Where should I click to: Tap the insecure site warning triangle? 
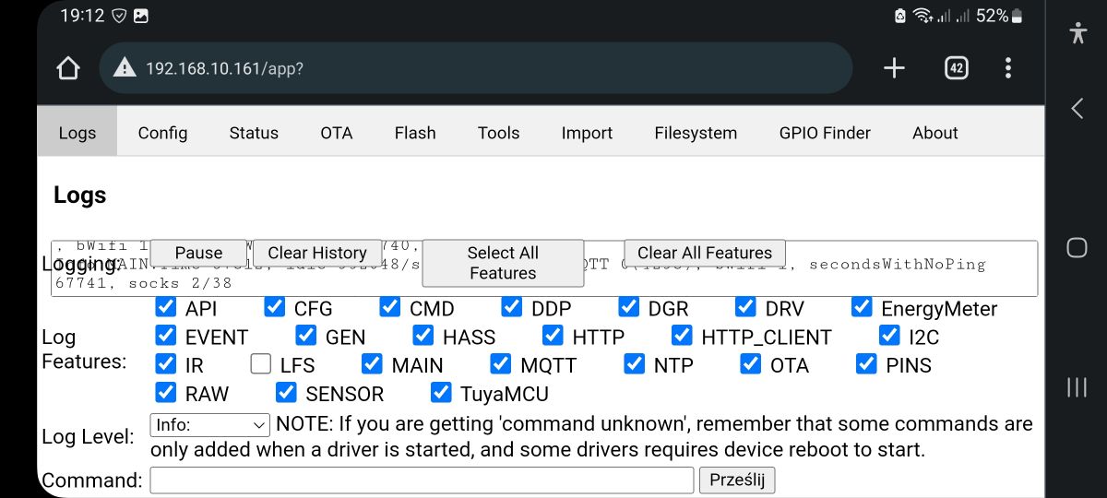tap(125, 67)
